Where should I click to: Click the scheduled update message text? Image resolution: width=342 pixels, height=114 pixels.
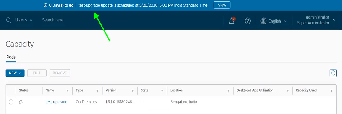143,5
